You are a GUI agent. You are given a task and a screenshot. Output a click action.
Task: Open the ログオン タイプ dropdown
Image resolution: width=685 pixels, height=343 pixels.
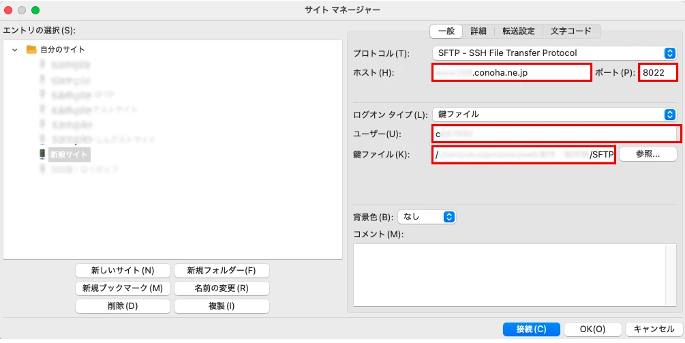click(x=553, y=115)
